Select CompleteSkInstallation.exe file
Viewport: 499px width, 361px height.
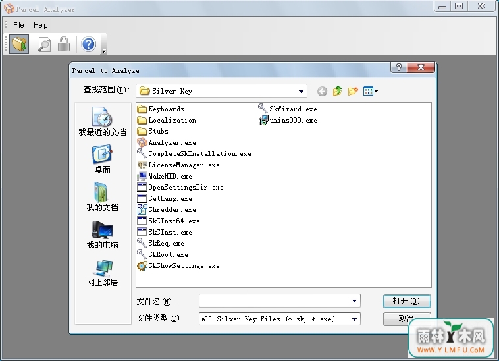pos(194,153)
